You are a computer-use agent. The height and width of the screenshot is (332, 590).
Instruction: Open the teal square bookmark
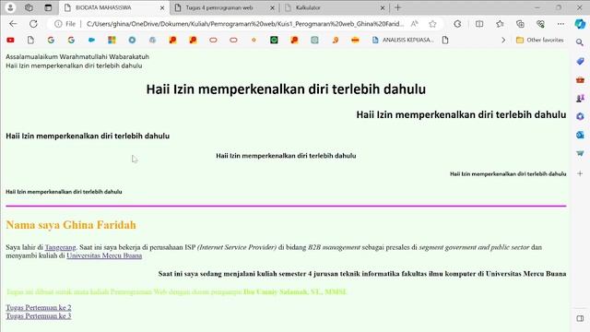point(314,40)
